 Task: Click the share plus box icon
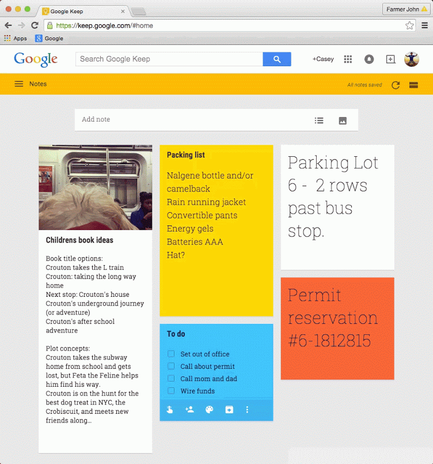pyautogui.click(x=390, y=59)
